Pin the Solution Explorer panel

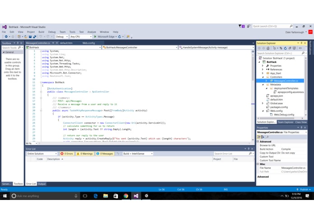coord(301,43)
